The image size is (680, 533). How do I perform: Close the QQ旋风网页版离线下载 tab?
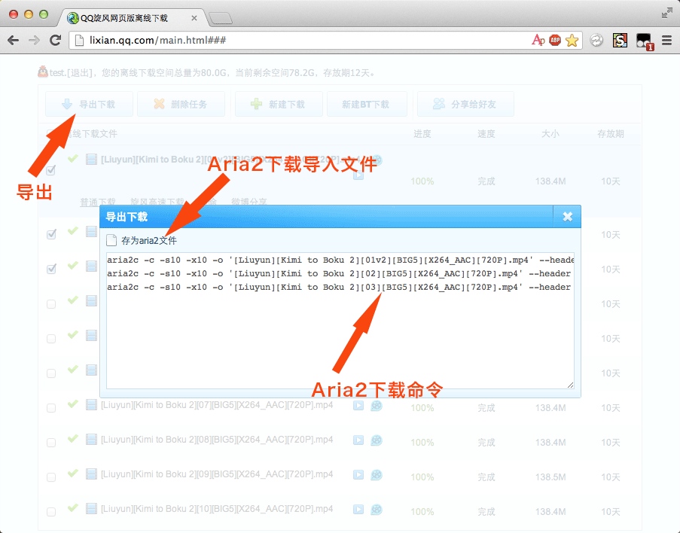click(194, 18)
